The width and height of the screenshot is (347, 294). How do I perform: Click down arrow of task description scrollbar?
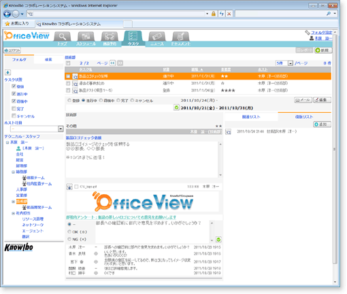click(220, 175)
